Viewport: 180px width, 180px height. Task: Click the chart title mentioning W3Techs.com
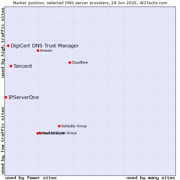(90, 3)
